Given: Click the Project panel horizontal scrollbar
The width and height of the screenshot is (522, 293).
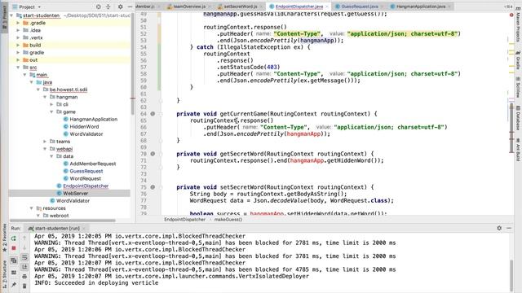Looking at the screenshot, I should (x=63, y=221).
